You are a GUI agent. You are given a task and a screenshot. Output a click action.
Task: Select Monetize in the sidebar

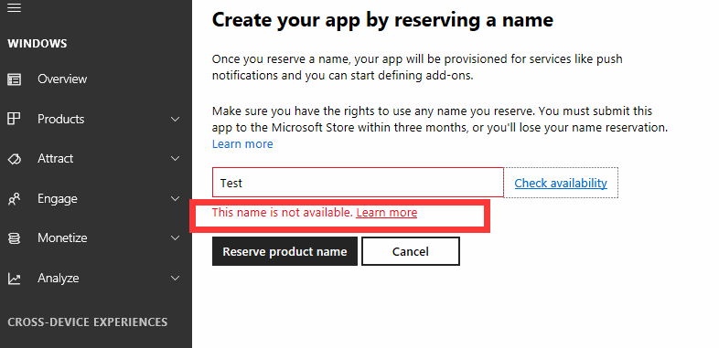click(x=62, y=238)
